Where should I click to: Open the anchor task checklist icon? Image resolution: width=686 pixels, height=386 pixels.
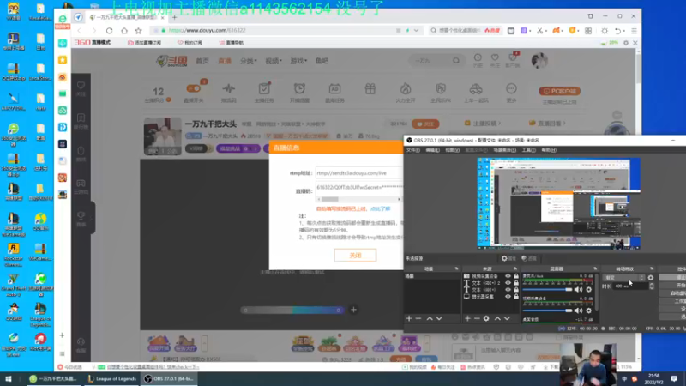pos(264,89)
